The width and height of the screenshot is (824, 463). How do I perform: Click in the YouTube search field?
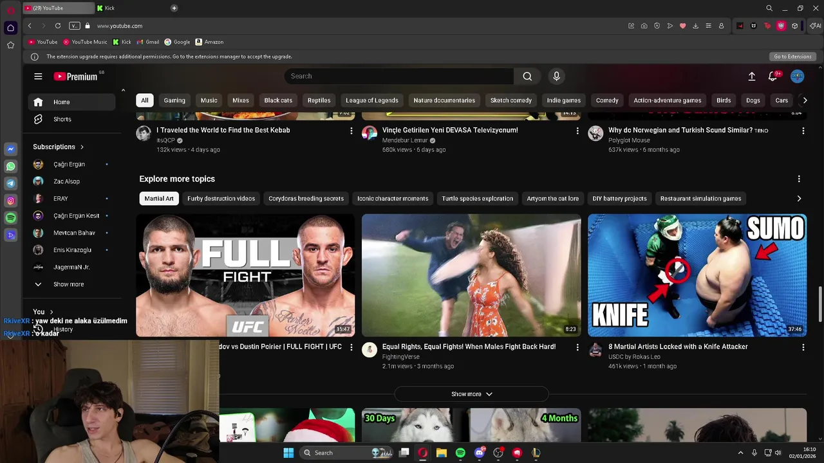(399, 76)
